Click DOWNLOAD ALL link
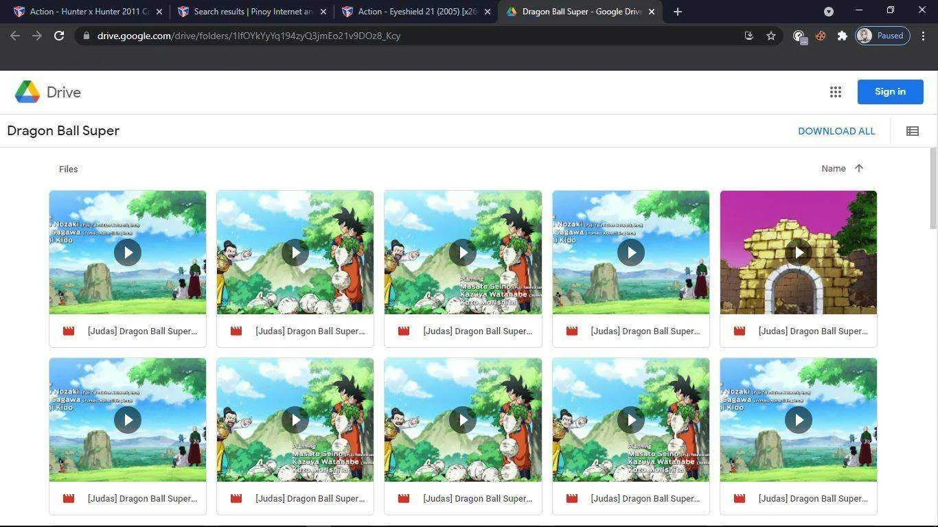Screen dimensions: 938x527 [836, 131]
